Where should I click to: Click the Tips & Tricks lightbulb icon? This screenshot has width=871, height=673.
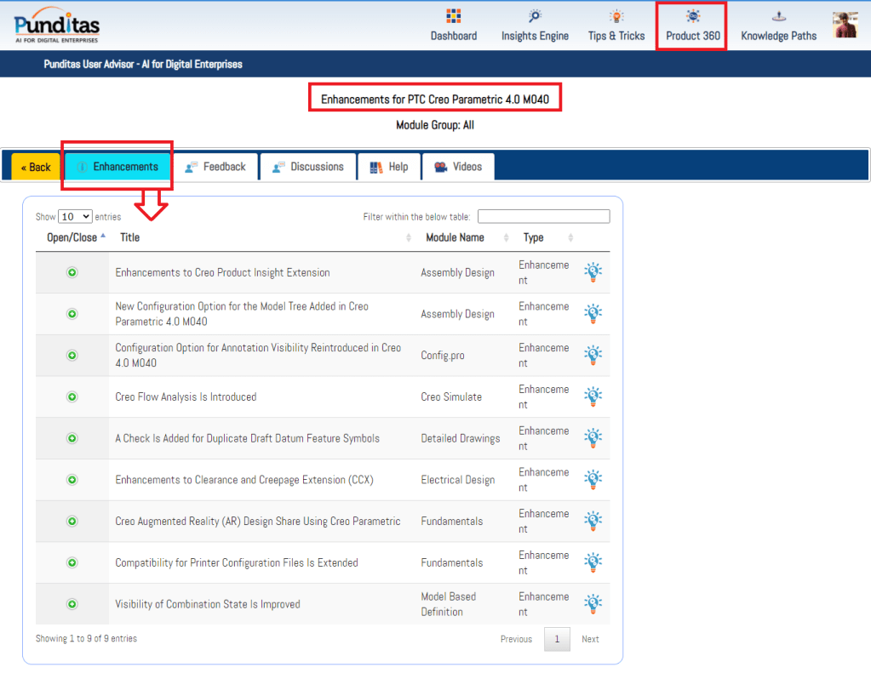click(x=616, y=17)
